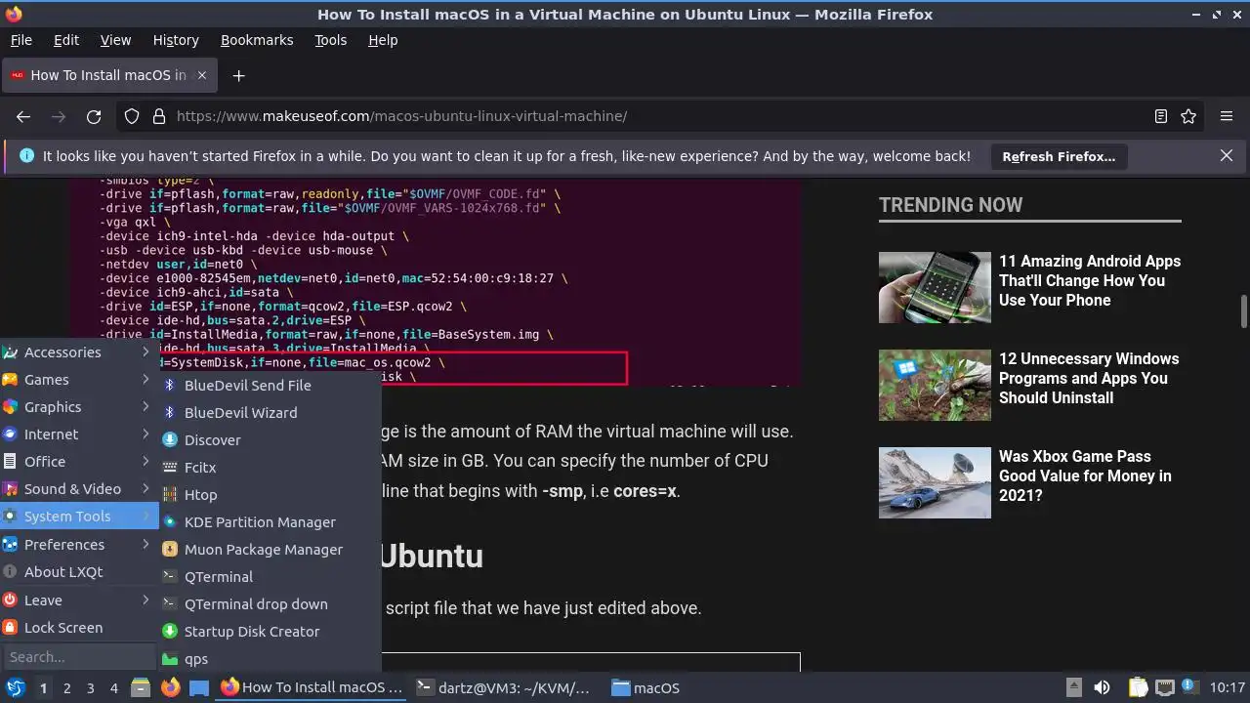
Task: Launch Firefox from the quick launch icon
Action: pos(170,688)
